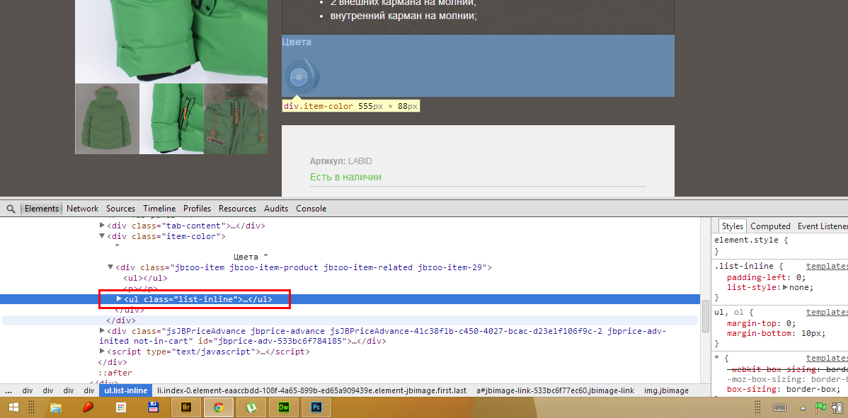This screenshot has width=848, height=418.
Task: Expand the list-style shorthand triangle
Action: pos(786,287)
